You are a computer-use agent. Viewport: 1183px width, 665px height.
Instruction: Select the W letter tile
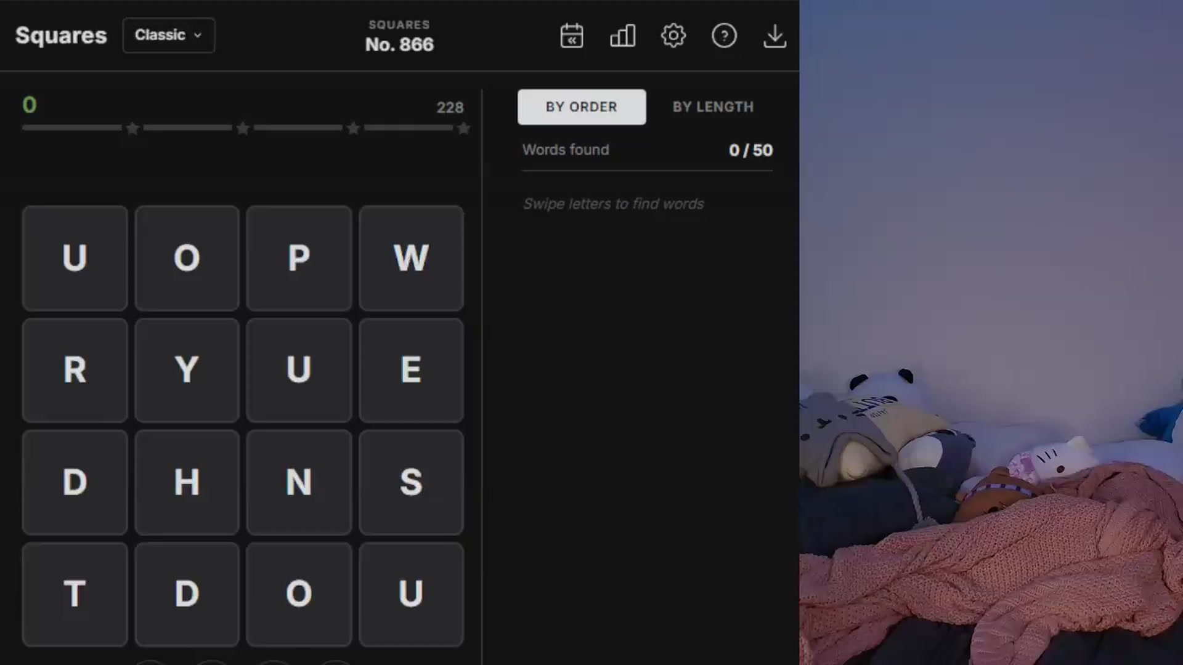tap(411, 258)
